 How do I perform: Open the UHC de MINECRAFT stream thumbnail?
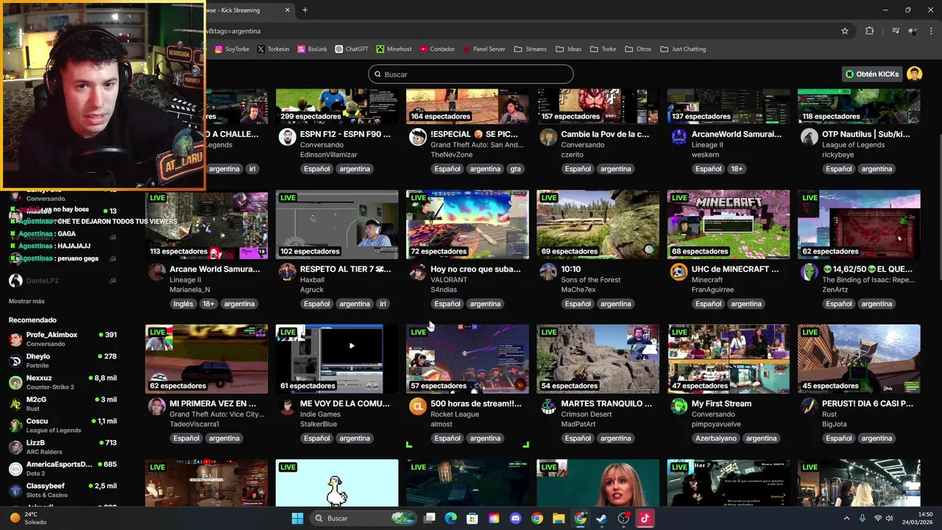pyautogui.click(x=729, y=225)
